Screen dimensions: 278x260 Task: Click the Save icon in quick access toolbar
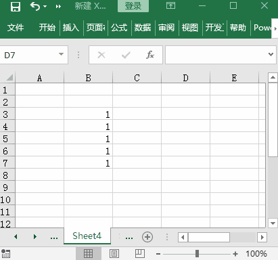[x=16, y=7]
